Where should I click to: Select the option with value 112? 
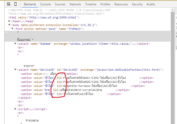87,82
